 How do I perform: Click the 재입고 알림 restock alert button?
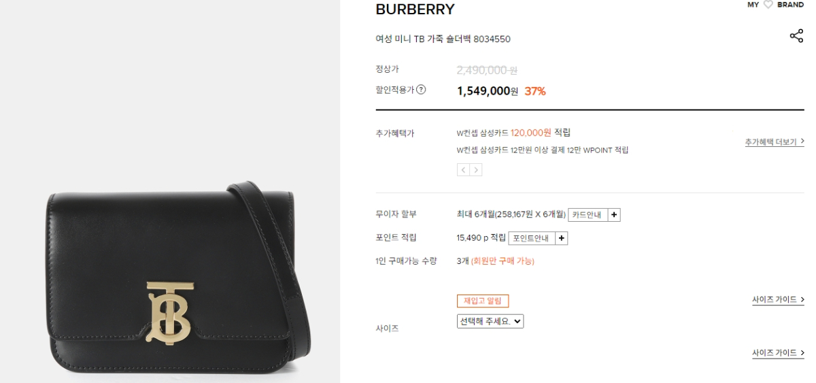point(483,301)
